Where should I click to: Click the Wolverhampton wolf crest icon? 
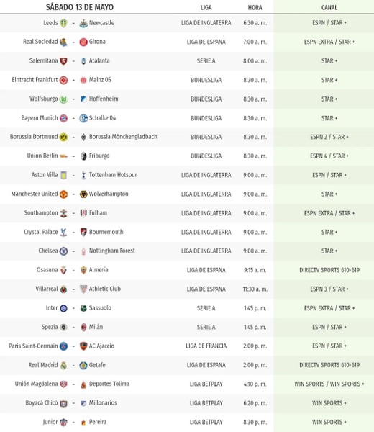point(83,194)
